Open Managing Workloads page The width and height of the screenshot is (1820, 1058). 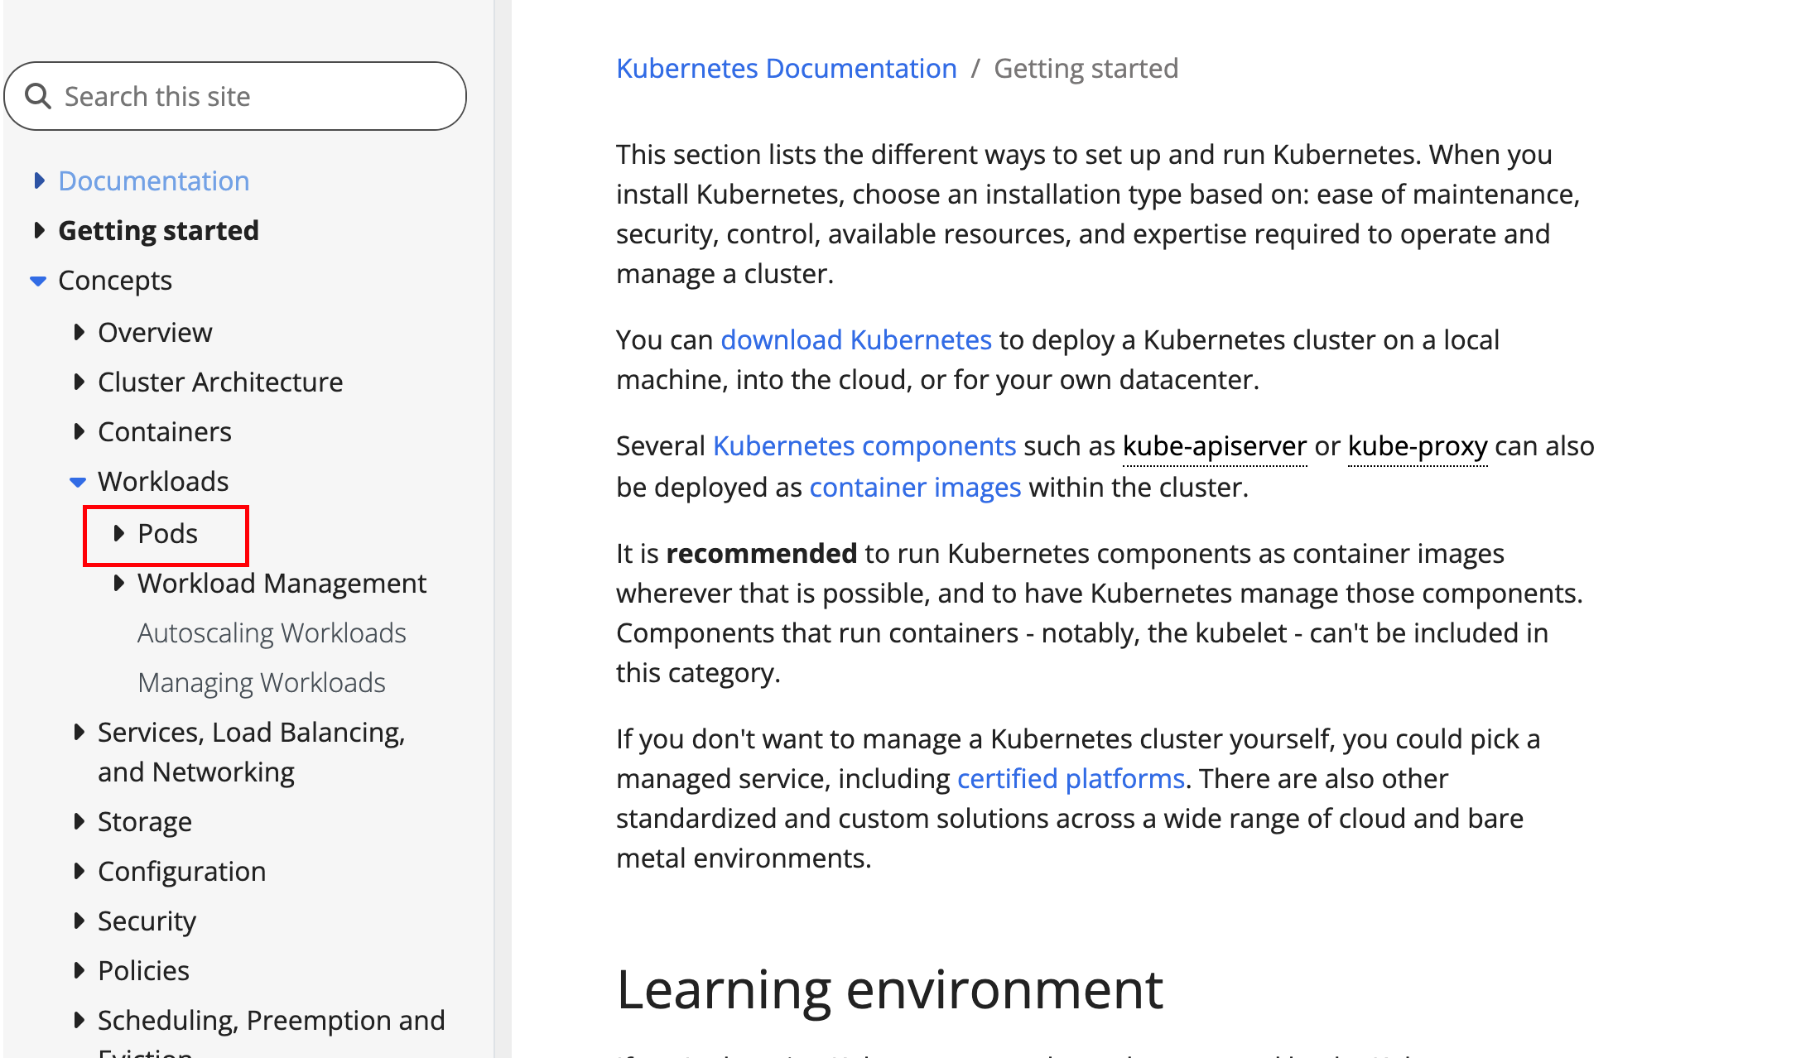pyautogui.click(x=262, y=682)
